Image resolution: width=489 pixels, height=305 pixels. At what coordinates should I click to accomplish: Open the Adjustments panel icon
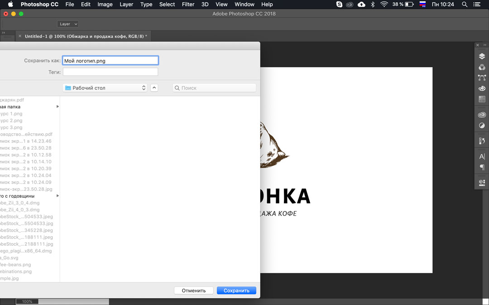[x=482, y=126]
